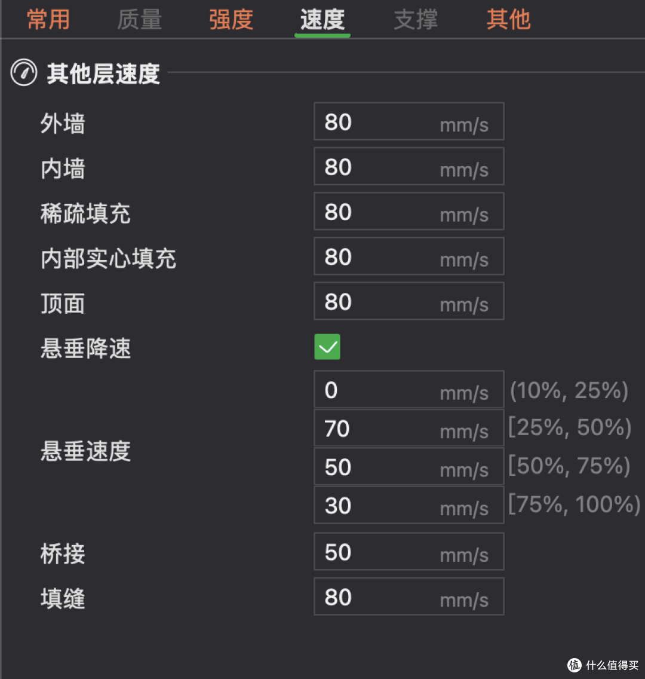Screen dimensions: 645x679
Task: Edit the [50%, 75%) overhang speed field
Action: (x=409, y=466)
